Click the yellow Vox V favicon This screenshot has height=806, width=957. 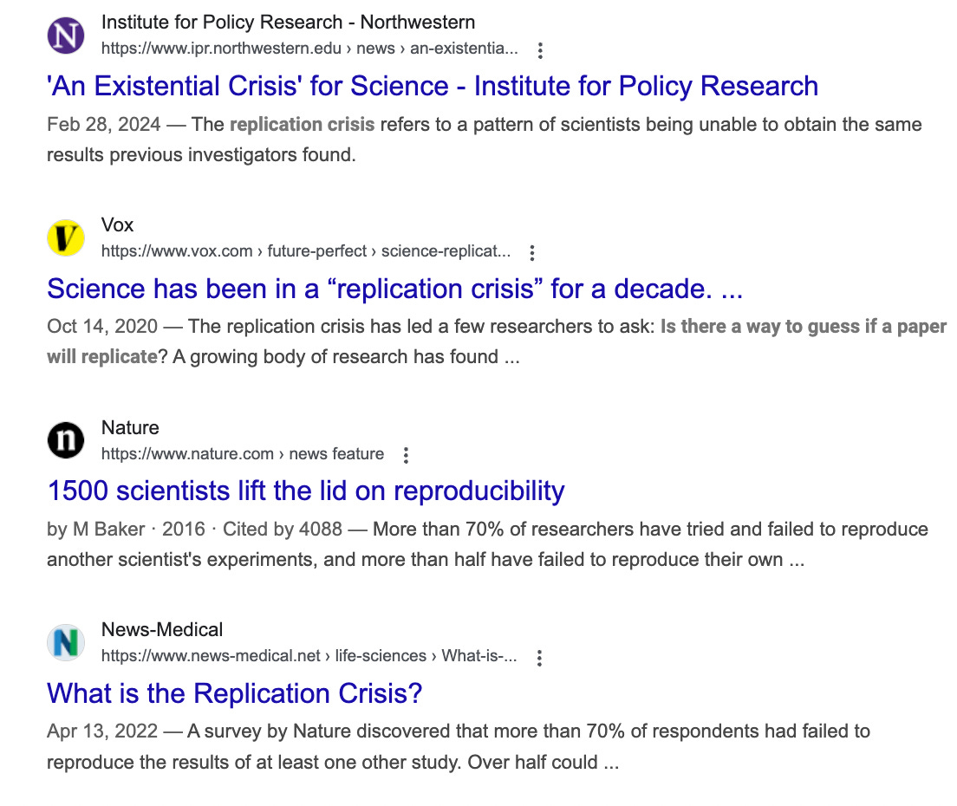tap(66, 238)
